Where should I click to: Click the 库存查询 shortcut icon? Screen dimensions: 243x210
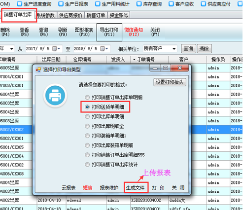tap(139, 3)
